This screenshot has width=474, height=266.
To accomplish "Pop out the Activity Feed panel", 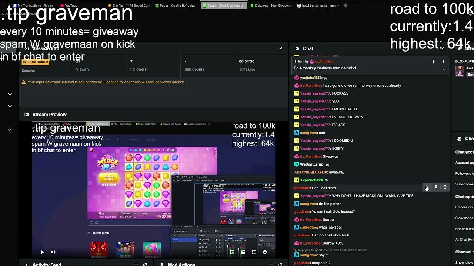I will (x=145, y=265).
